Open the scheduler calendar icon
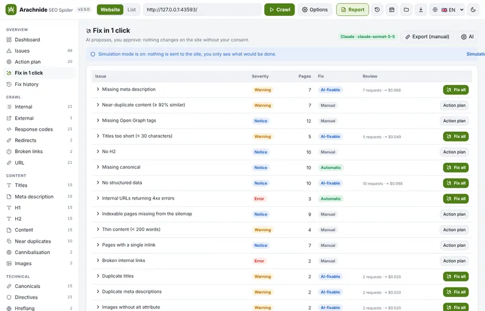This screenshot has width=485, height=311. click(392, 10)
